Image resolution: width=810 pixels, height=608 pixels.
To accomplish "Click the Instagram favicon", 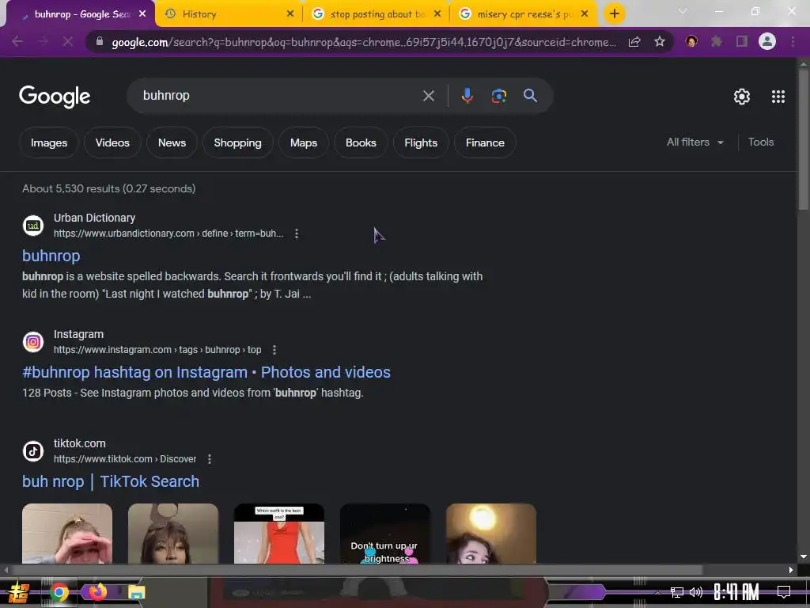I will pyautogui.click(x=33, y=342).
